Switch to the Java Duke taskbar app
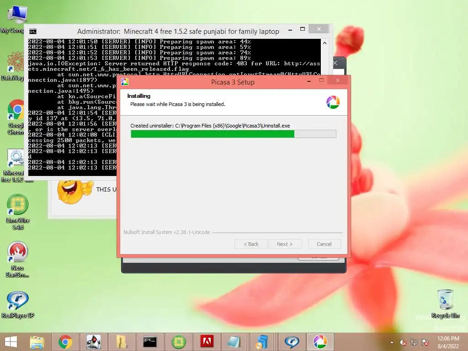This screenshot has height=351, width=468. tap(93, 342)
